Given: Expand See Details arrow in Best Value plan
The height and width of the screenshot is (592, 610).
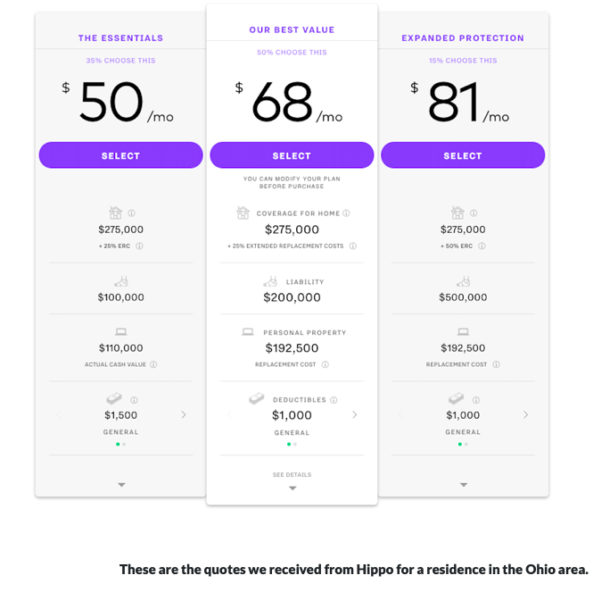Looking at the screenshot, I should [x=293, y=488].
